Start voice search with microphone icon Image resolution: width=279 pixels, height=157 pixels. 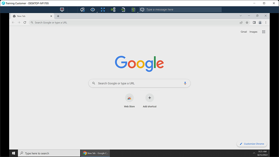coord(185,83)
